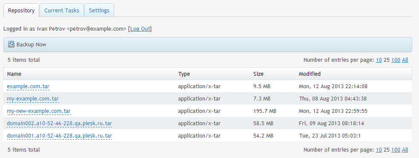Click date Tue, 23 Jul 2013 05:03:1
The image size is (419, 158).
[330, 136]
